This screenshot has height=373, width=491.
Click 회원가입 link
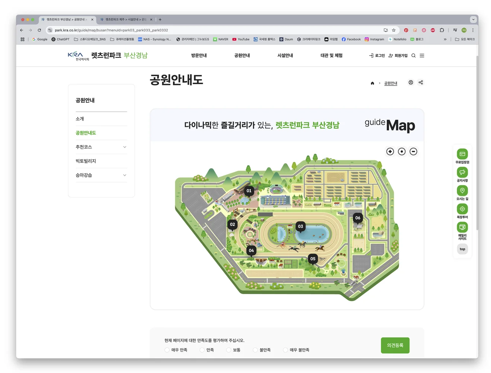[x=398, y=55]
